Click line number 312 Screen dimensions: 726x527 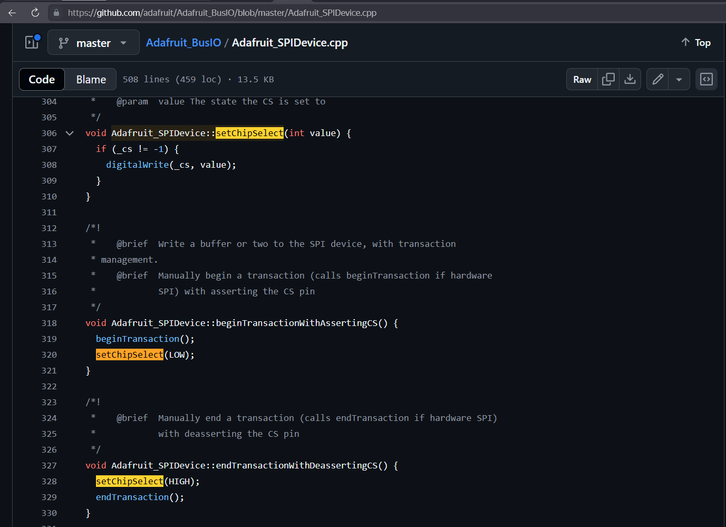point(49,228)
